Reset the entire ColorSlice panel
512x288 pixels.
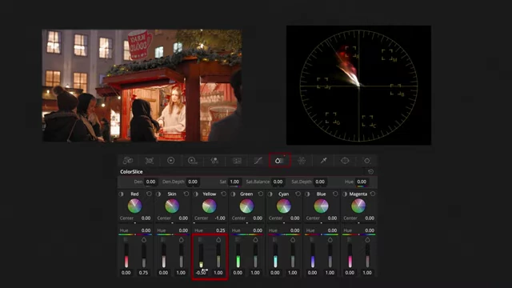click(x=370, y=171)
